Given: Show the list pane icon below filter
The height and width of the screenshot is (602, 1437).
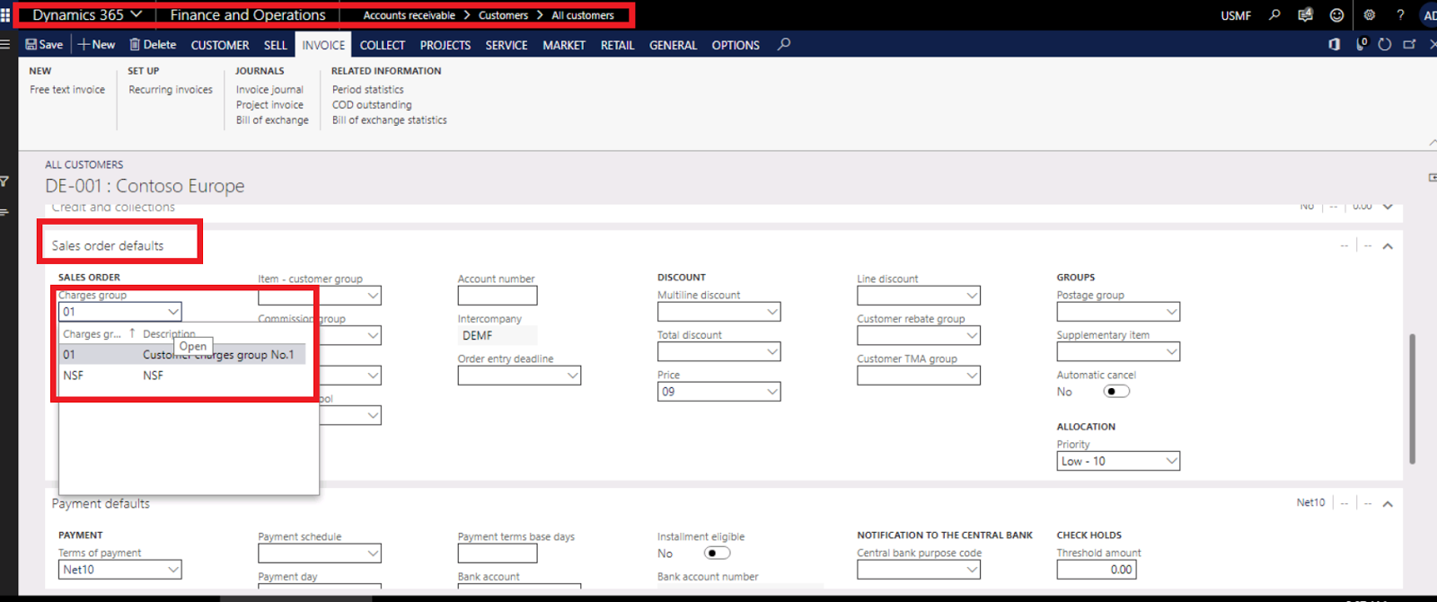Looking at the screenshot, I should coord(4,212).
